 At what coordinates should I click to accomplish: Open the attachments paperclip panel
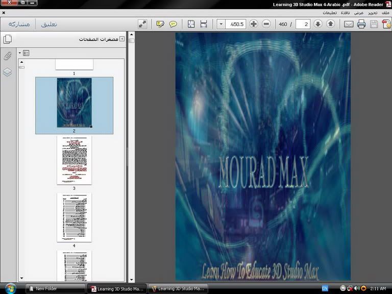point(8,56)
